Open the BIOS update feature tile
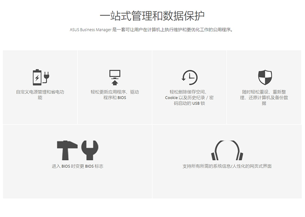Viewport: 305px width, 217px height. (x=115, y=87)
